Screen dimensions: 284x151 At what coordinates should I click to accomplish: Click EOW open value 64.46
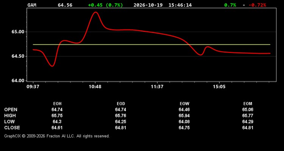coord(184,109)
